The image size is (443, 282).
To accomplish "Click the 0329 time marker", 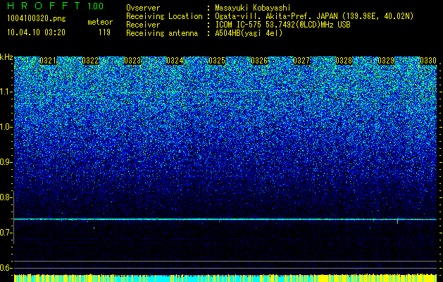I will pos(386,61).
